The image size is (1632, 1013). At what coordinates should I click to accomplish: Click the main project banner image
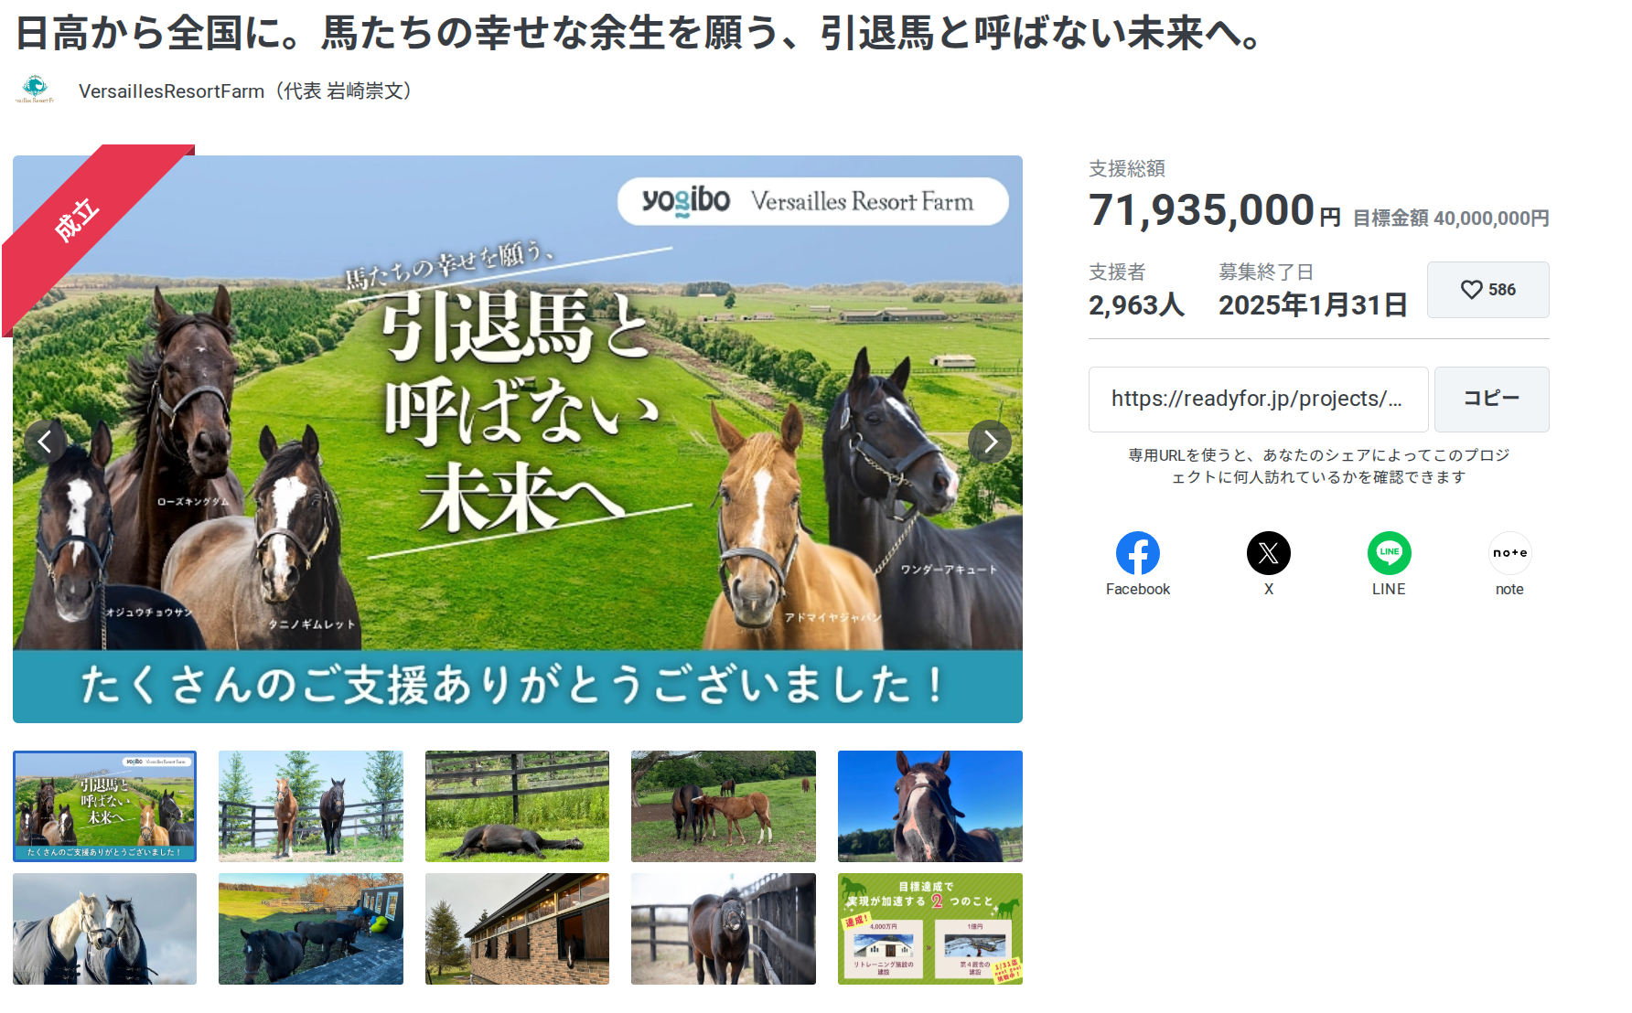pos(518,439)
